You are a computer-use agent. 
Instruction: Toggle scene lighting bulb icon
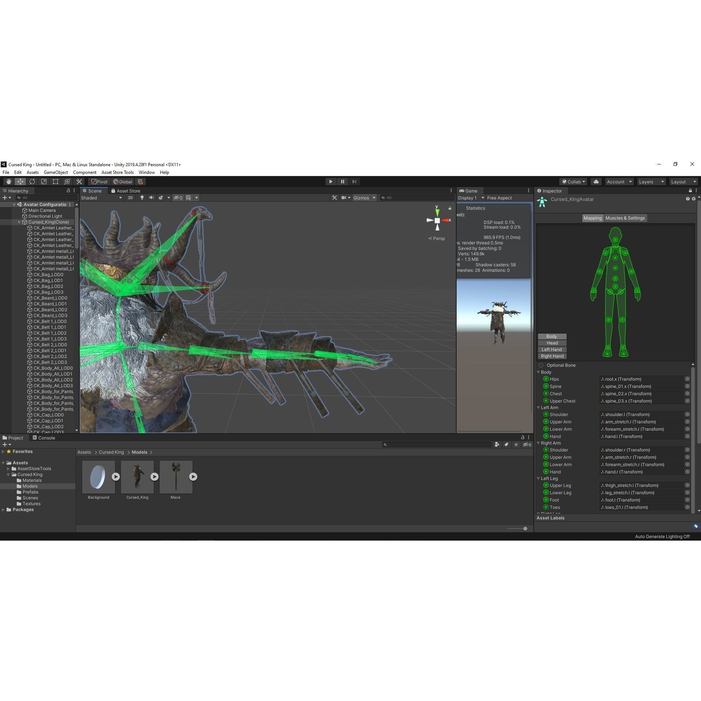[x=142, y=198]
